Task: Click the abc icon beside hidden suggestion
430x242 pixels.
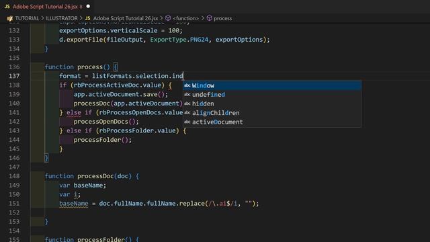Action: click(x=187, y=104)
